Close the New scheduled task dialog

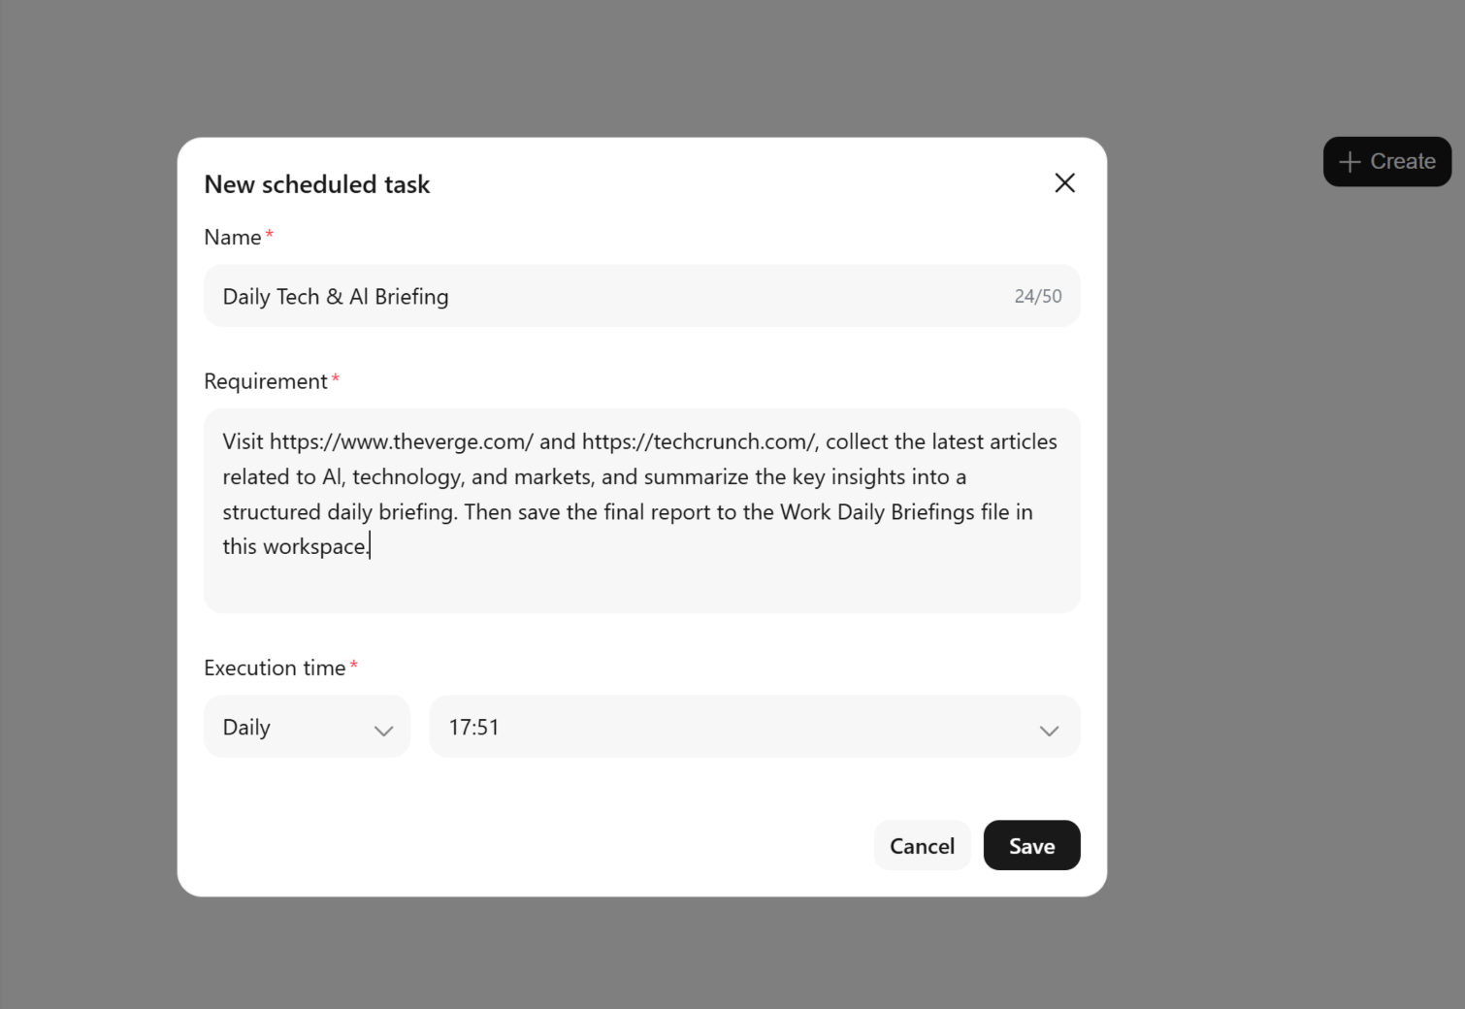coord(1064,182)
